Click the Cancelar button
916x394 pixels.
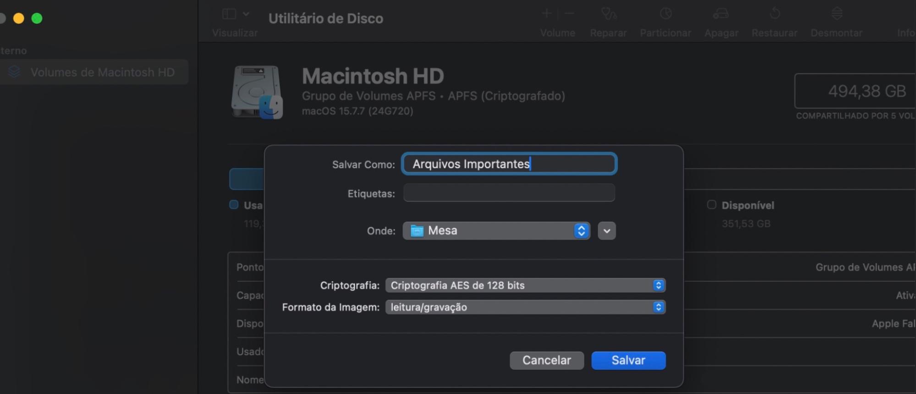tap(547, 361)
